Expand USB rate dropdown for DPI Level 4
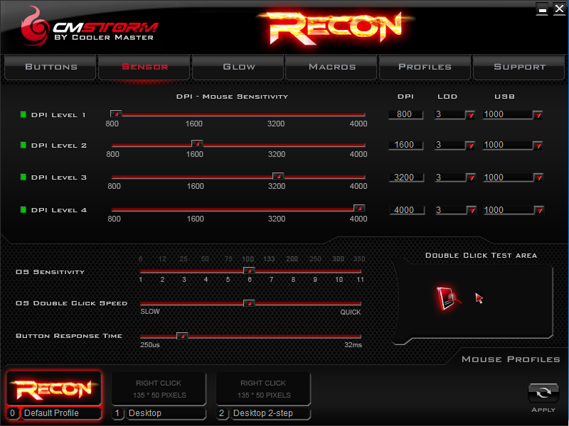 pos(539,210)
